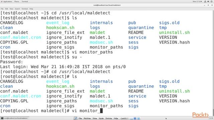This screenshot has height=120, width=214.
Task: Click the terminal cursor after 'vi monitor_'
Action: (x=101, y=111)
